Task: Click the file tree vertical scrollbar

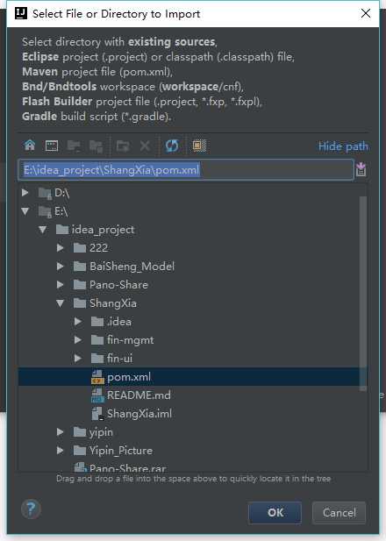Action: (363, 293)
